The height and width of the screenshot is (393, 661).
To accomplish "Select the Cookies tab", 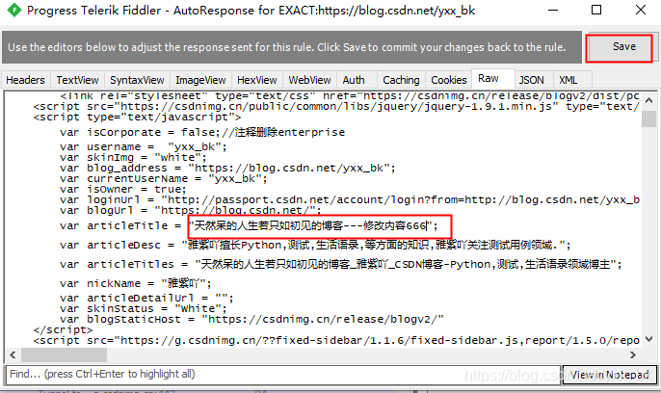I will click(449, 80).
